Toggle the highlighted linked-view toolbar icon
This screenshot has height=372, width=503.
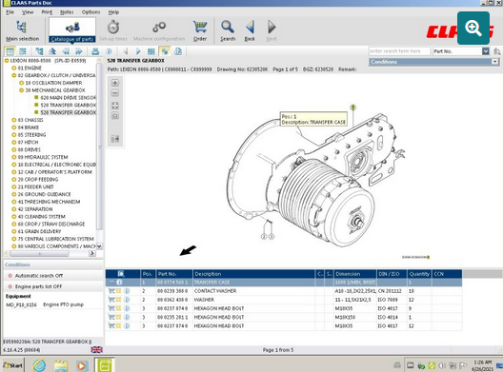coord(165,51)
